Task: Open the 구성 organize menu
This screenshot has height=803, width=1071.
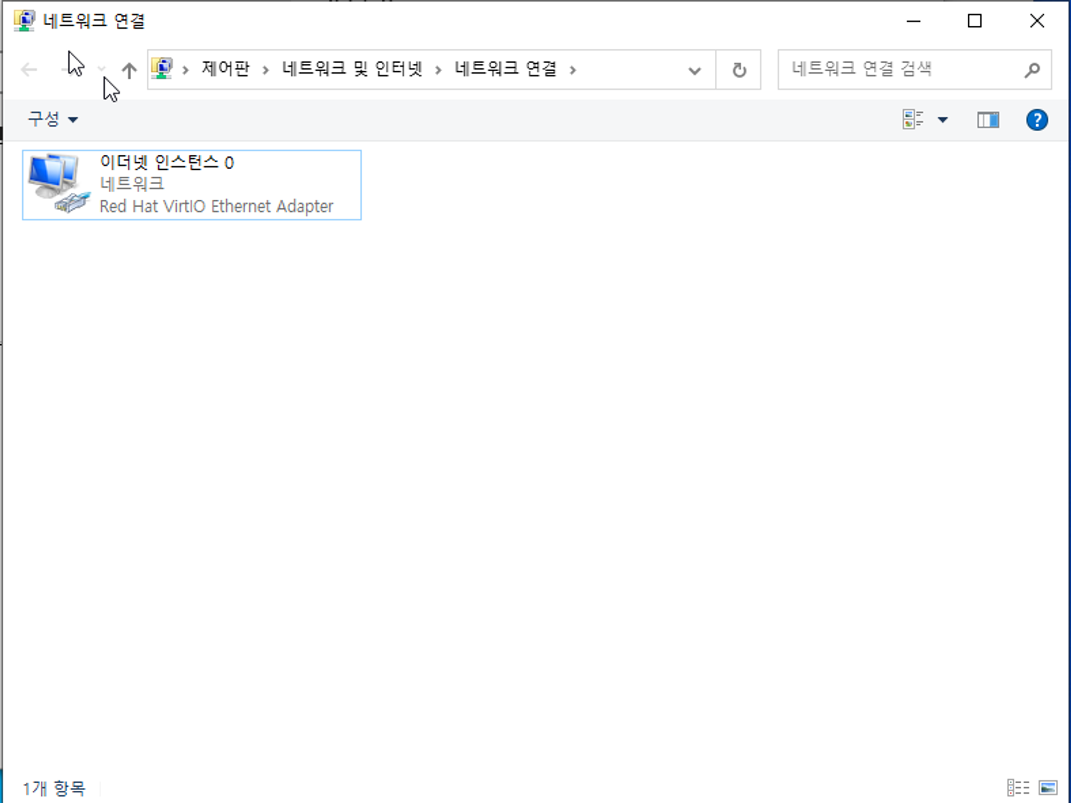Action: pos(52,119)
